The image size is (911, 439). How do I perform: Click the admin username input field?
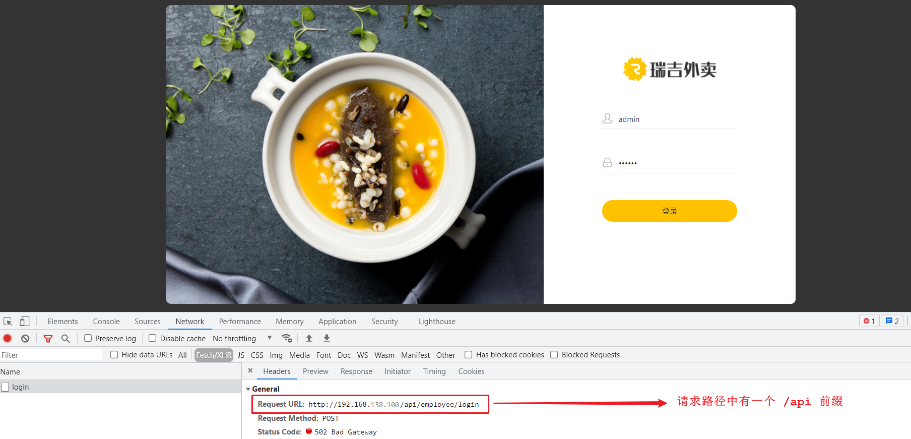675,119
